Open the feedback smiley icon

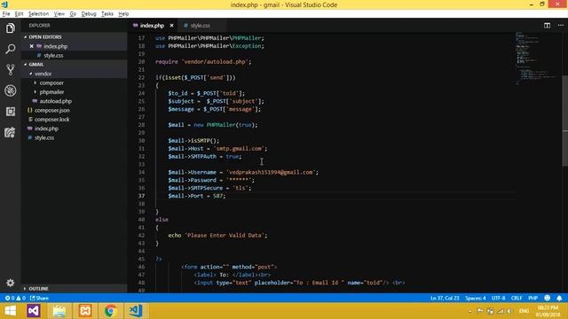[547, 298]
